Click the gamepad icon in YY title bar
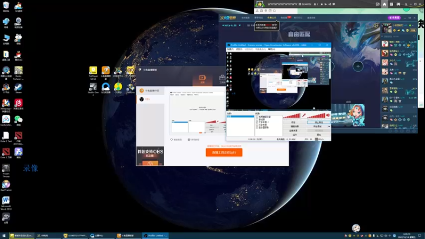Image resolution: width=425 pixels, height=239 pixels. point(398,4)
